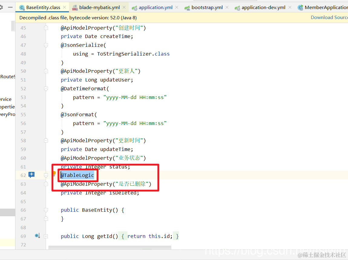Hide the side panel with minus icon
Viewport: 348px width, 260px height.
pyautogui.click(x=10, y=7)
